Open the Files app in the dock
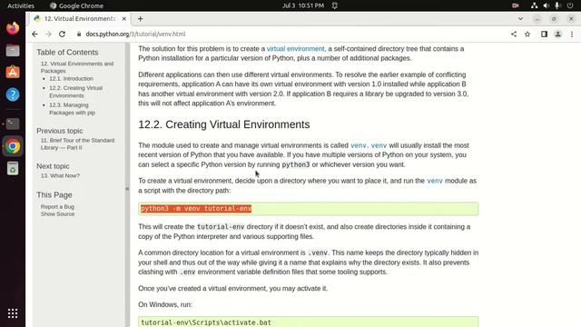Screen dimensions: 581x327 coord(13,51)
